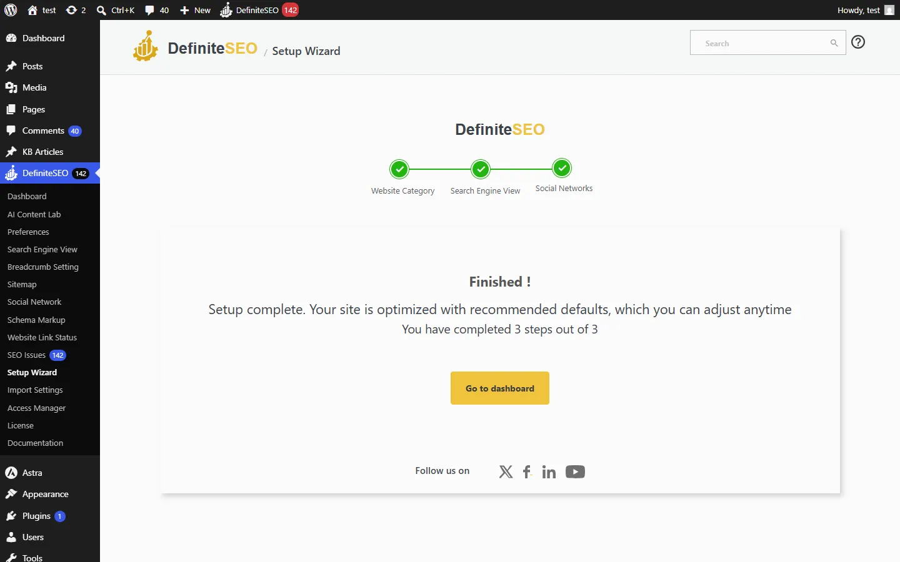Open Access Manager
The width and height of the screenshot is (900, 562).
click(36, 408)
